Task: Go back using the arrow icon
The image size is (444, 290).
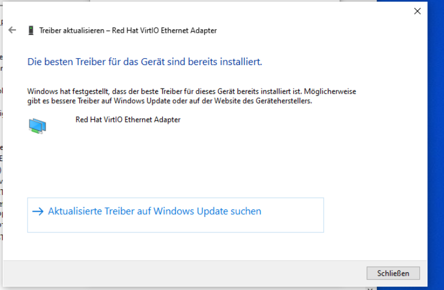Action: pyautogui.click(x=12, y=30)
